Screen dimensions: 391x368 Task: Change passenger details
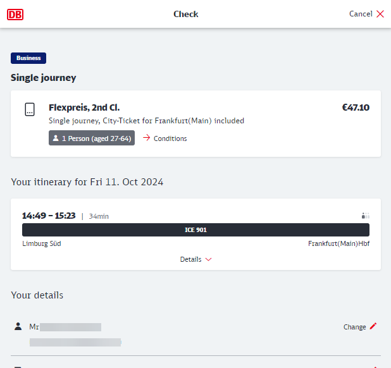(360, 327)
